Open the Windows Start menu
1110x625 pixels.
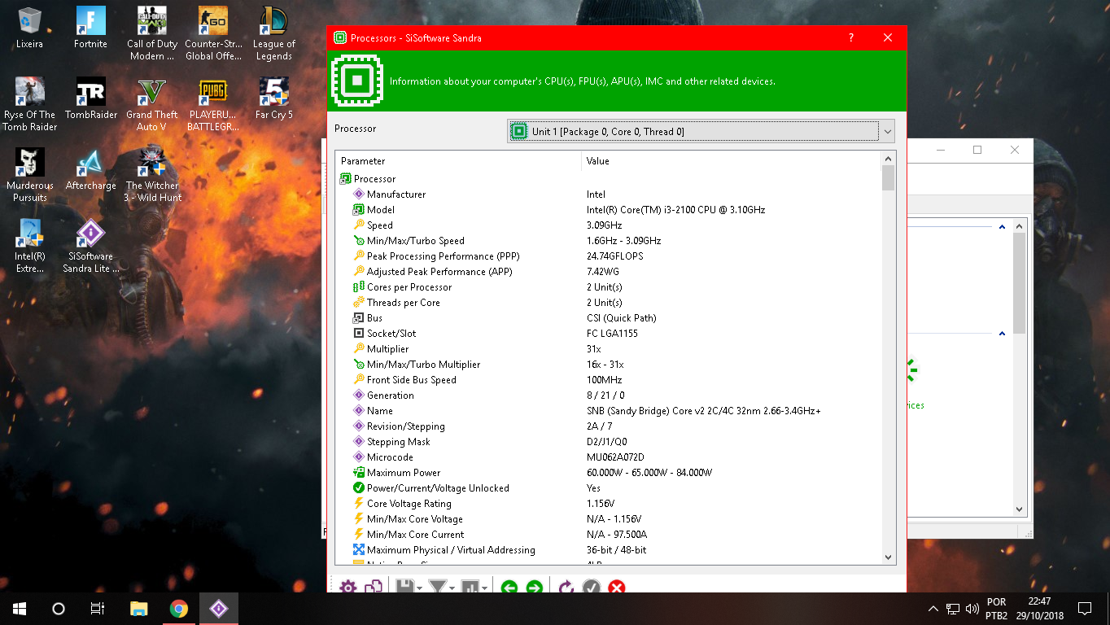pyautogui.click(x=20, y=609)
